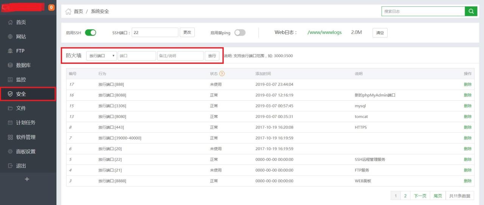This screenshot has width=484, height=205.
Task: Open the FTP sidebar icon
Action: pos(10,51)
